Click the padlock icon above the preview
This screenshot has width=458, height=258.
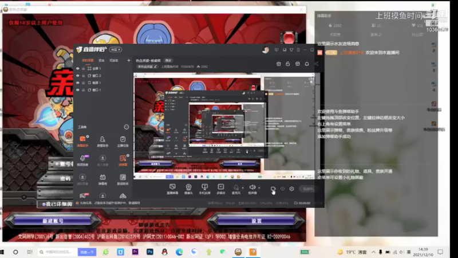click(x=288, y=64)
